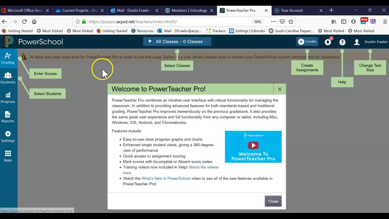Close the Microsoft Office Home tab
The width and height of the screenshot is (389, 219).
47,10
